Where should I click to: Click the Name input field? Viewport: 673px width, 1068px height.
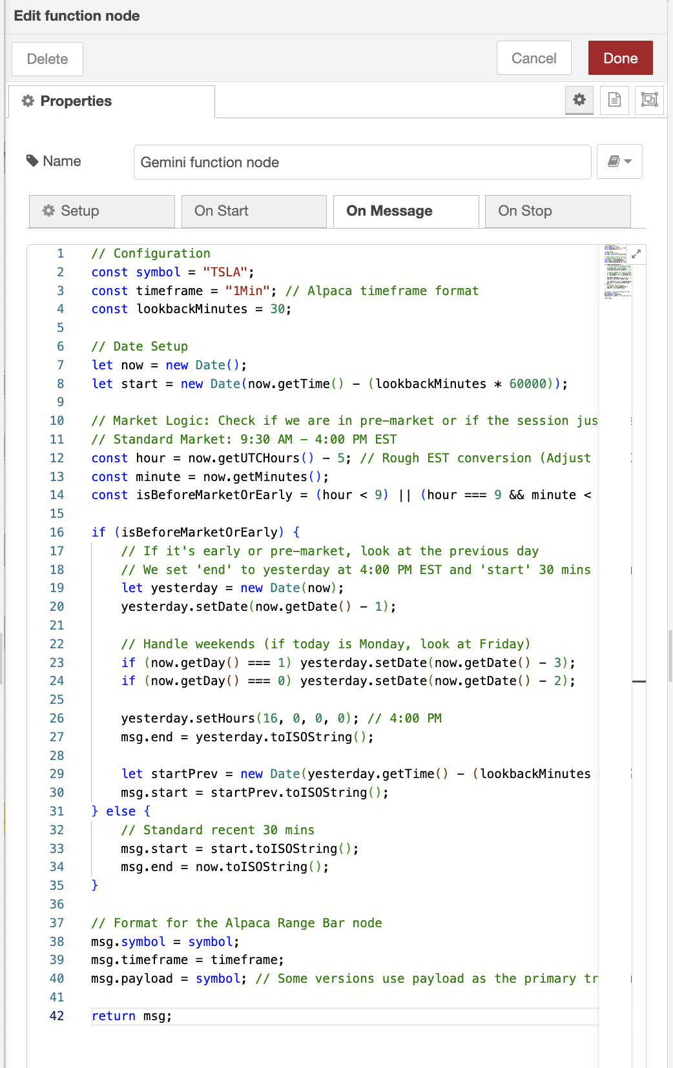362,162
